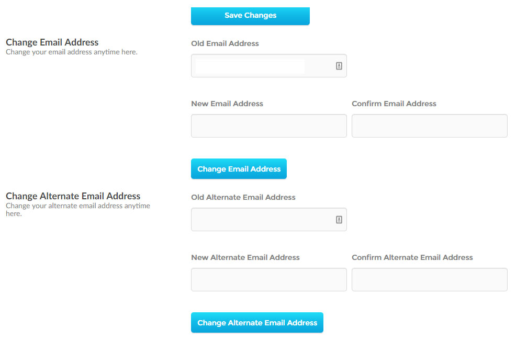Image resolution: width=516 pixels, height=340 pixels.
Task: Click the autofill contact icon in Old Email Address field
Action: pos(339,66)
